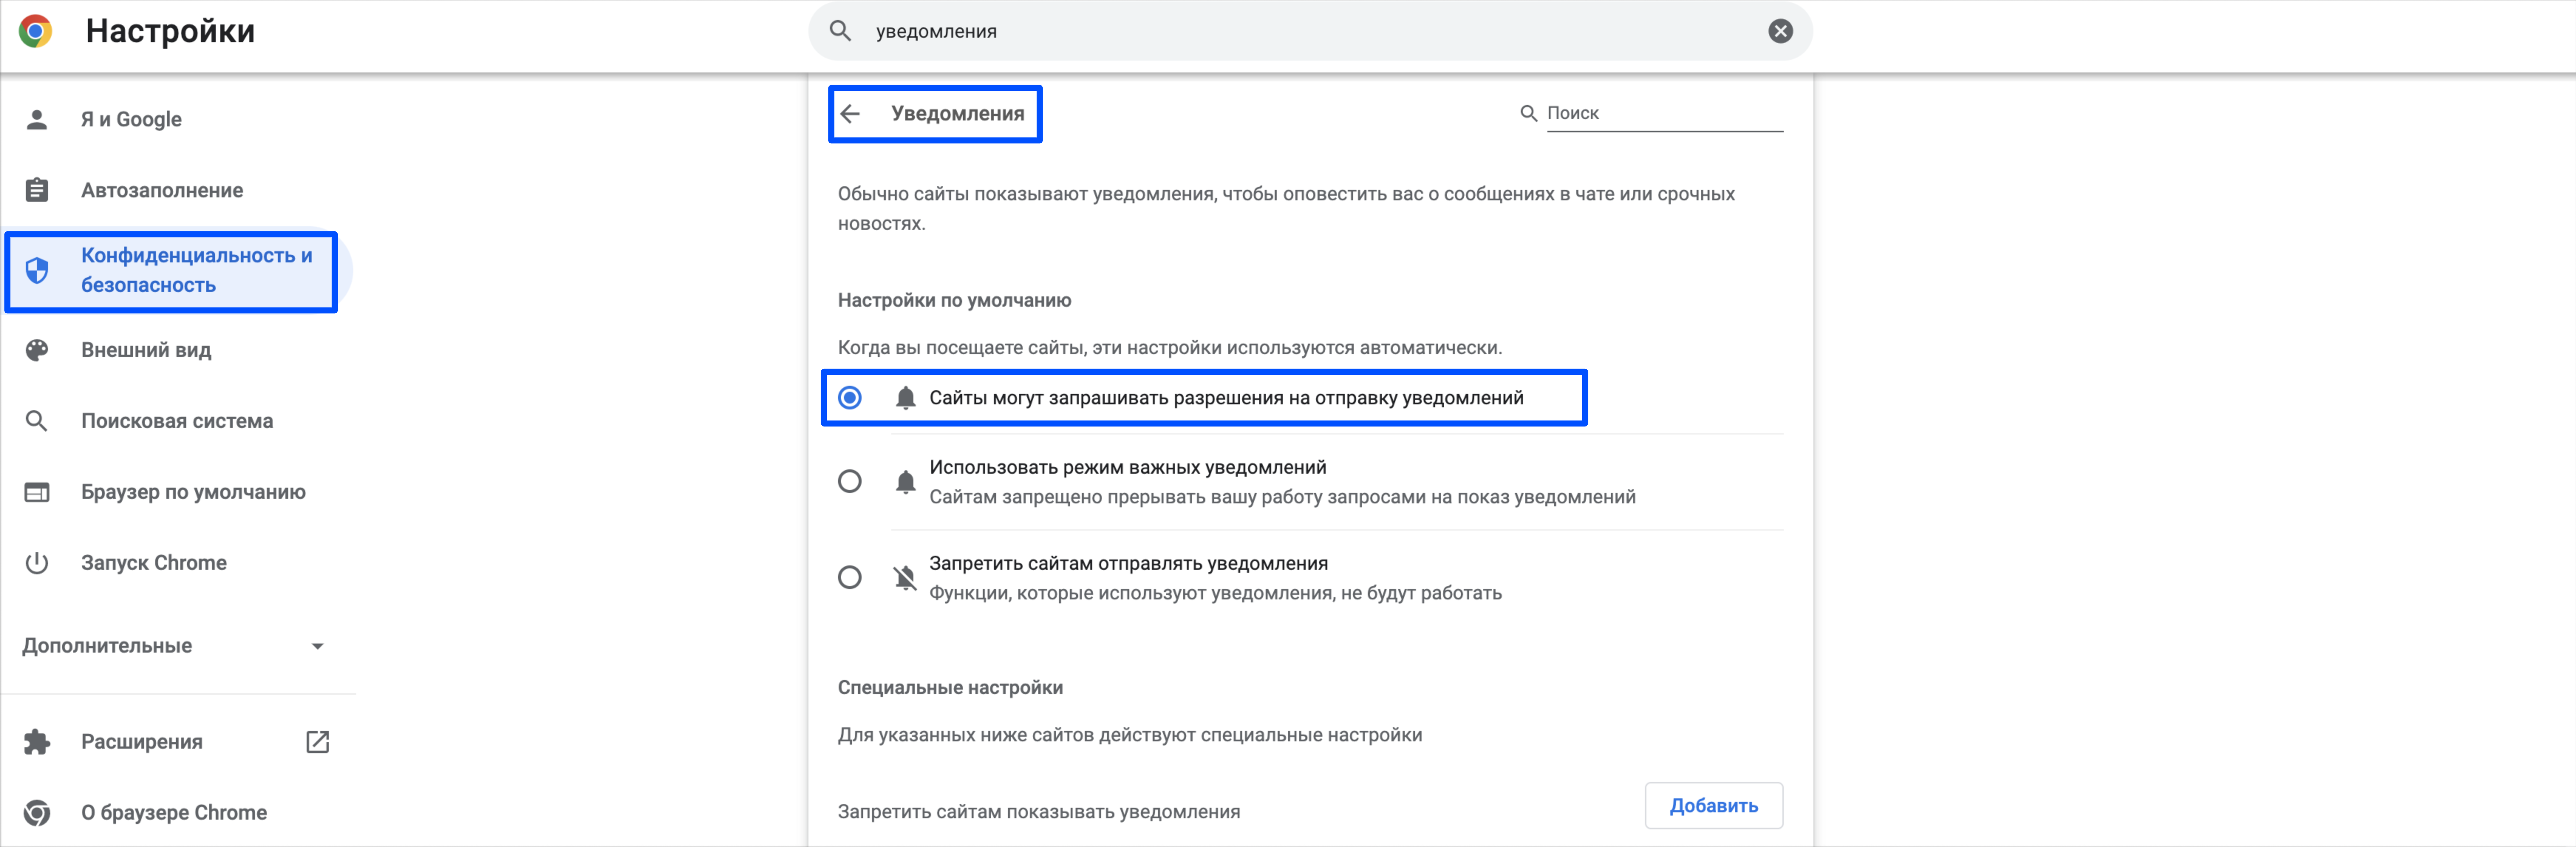Click text 'Использовать режим важных уведомлений'
This screenshot has width=2576, height=847.
coord(1128,467)
